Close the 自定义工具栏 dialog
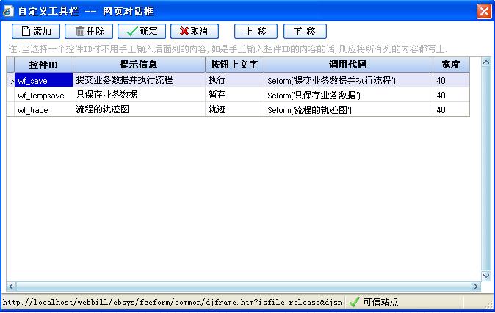The height and width of the screenshot is (313, 495). click(484, 11)
